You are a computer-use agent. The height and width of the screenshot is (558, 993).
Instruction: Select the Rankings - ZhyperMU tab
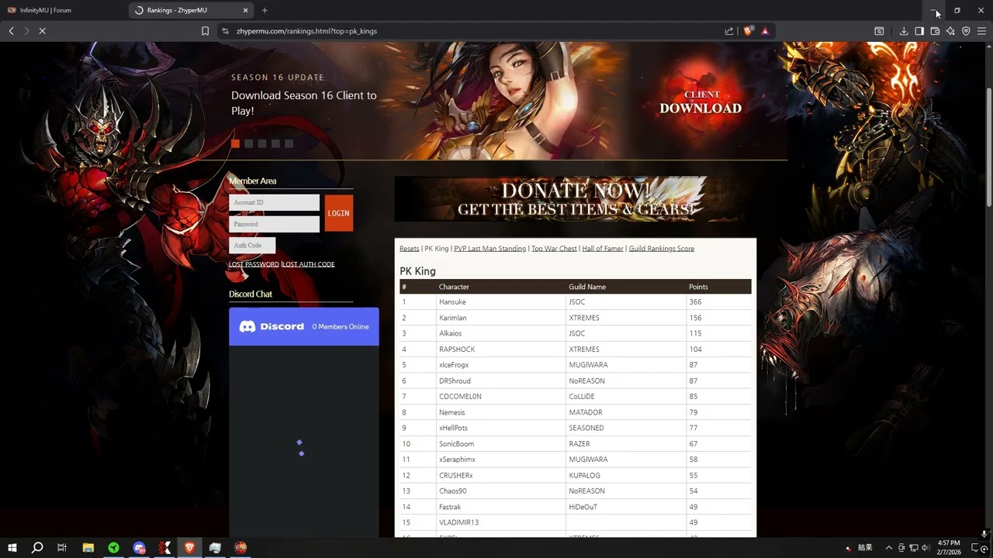coord(192,10)
